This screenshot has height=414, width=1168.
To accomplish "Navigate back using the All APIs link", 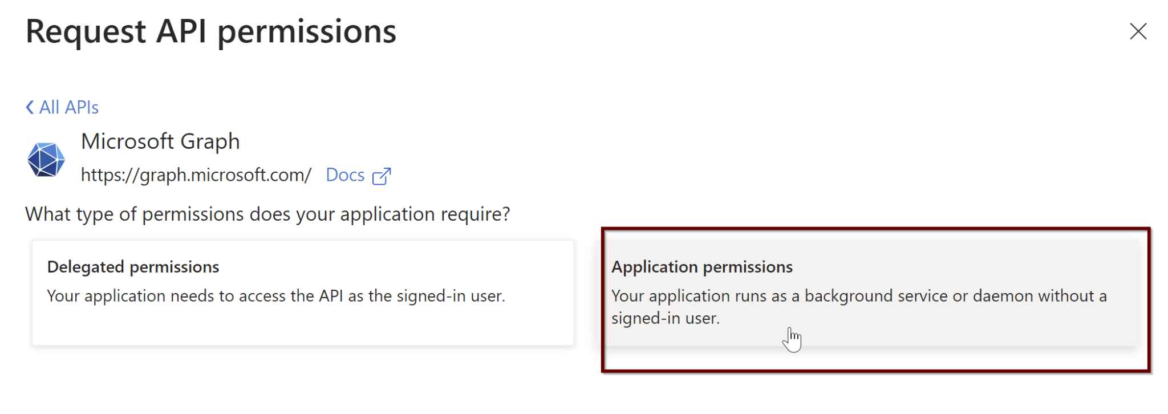I will click(68, 107).
